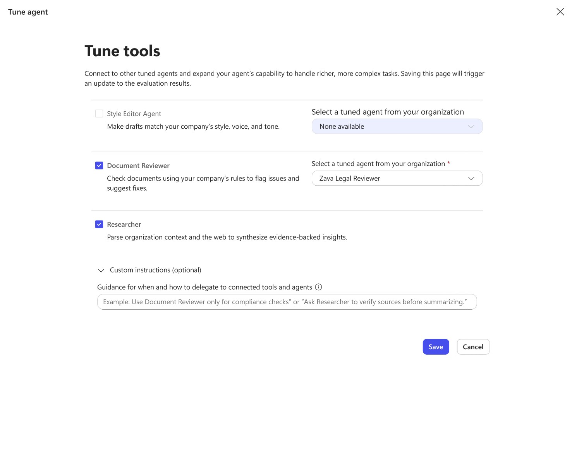Collapse Custom instructions using its chevron

(101, 270)
